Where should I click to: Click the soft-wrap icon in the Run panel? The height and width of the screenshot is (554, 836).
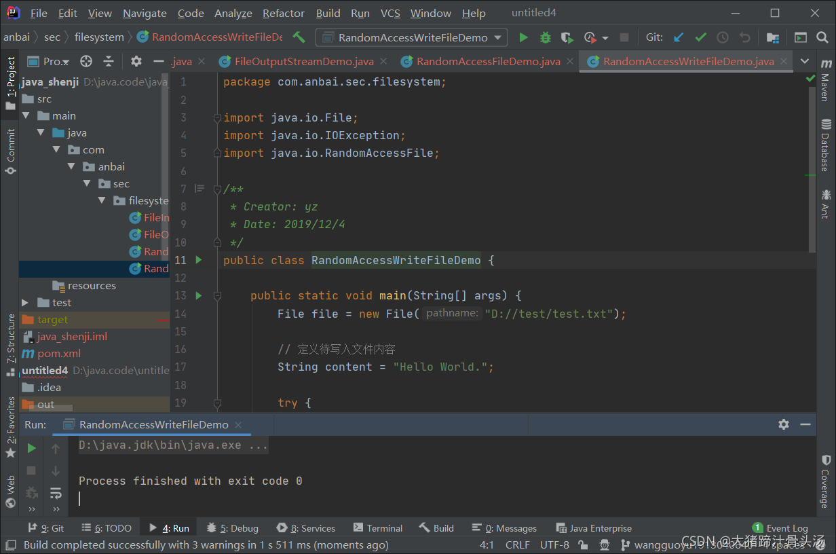click(56, 493)
